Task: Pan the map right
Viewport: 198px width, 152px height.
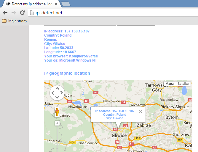Action: point(62,93)
